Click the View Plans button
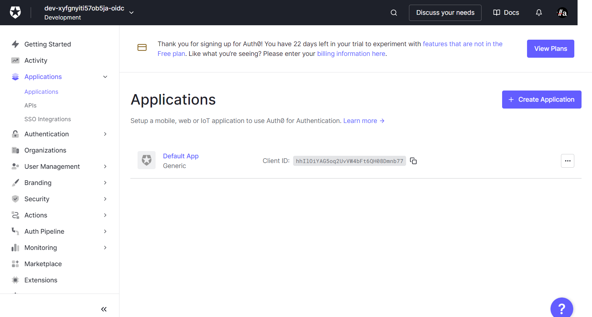Screen dimensions: 592x317 coord(550,49)
